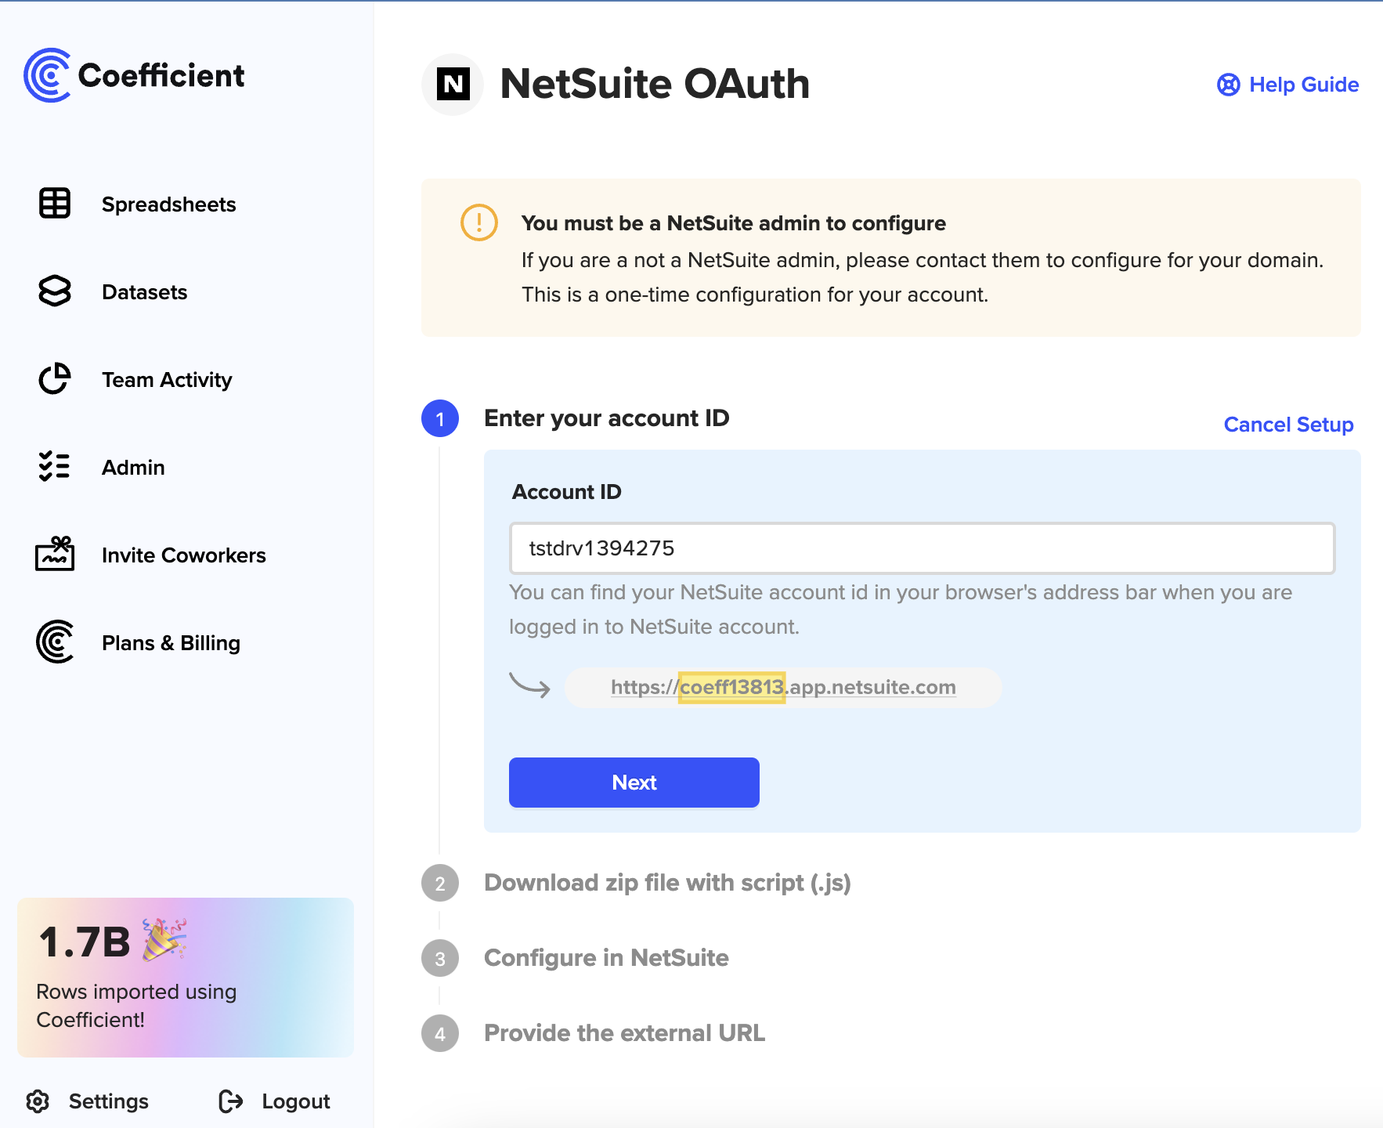Screen dimensions: 1383x1128
Task: Click the Coefficient brand name text
Action: coord(161,76)
